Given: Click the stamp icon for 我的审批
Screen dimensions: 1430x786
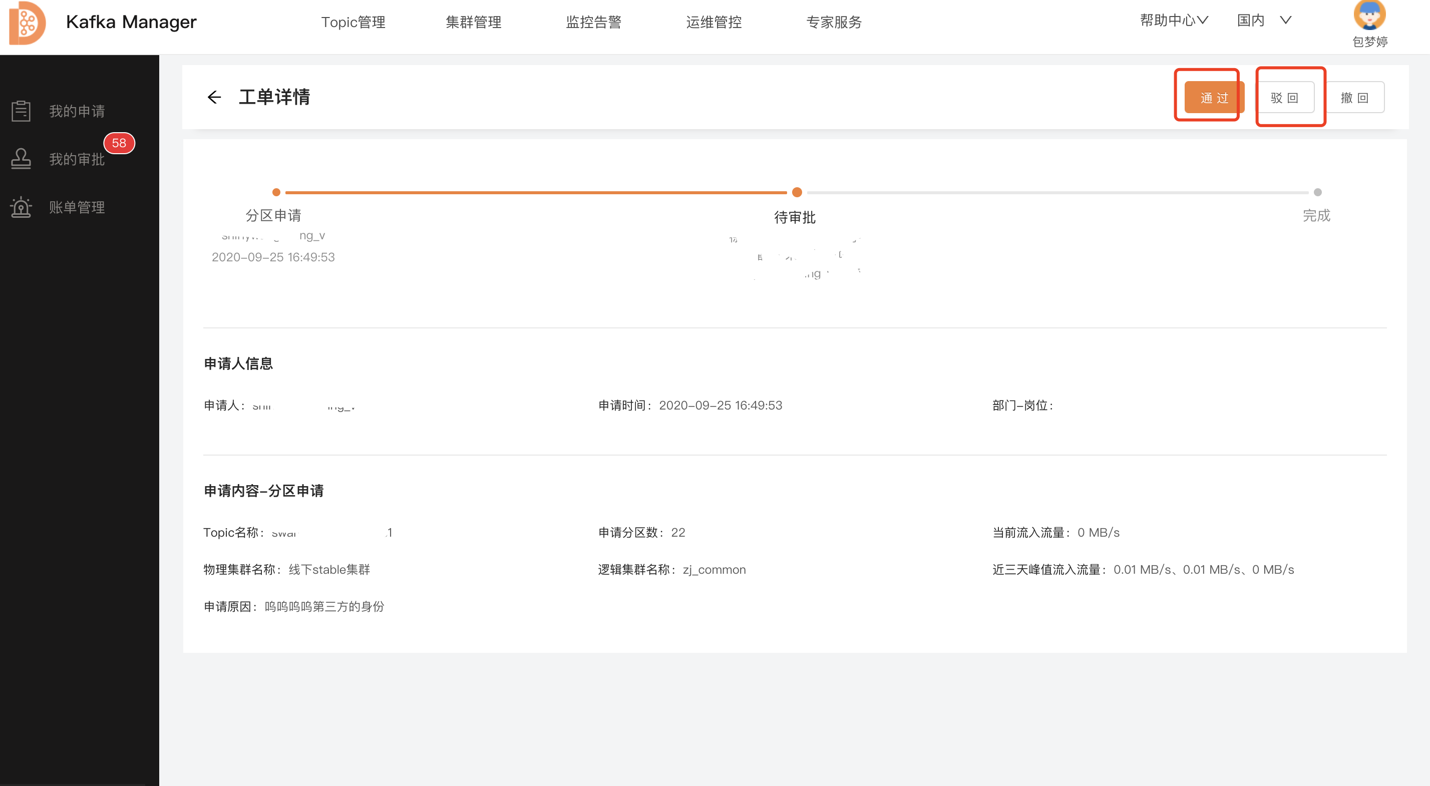Looking at the screenshot, I should coord(21,159).
